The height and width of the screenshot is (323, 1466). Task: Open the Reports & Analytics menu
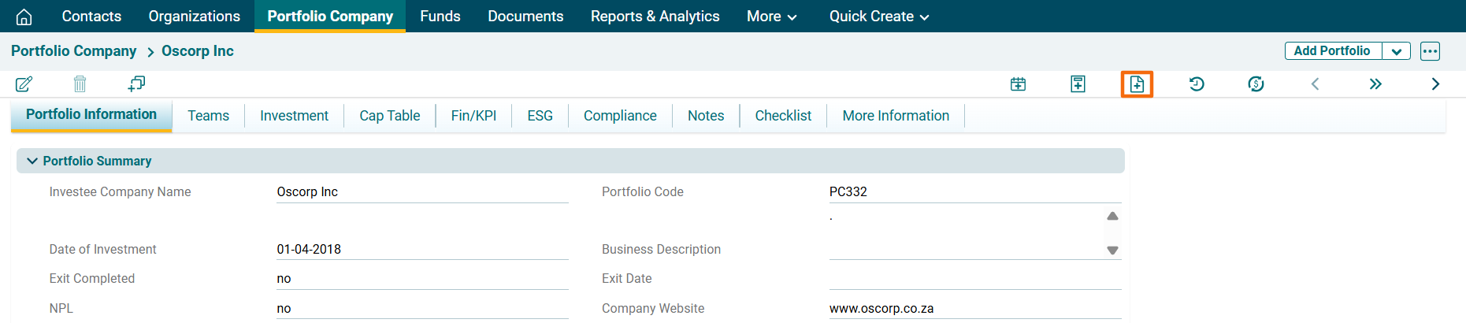655,17
